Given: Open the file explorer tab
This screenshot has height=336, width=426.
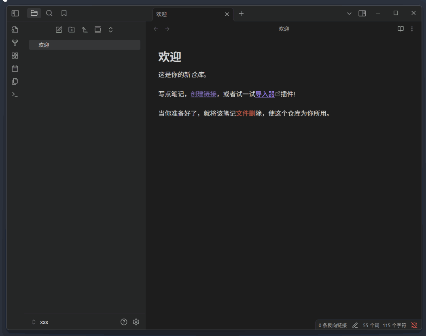Looking at the screenshot, I should (34, 13).
